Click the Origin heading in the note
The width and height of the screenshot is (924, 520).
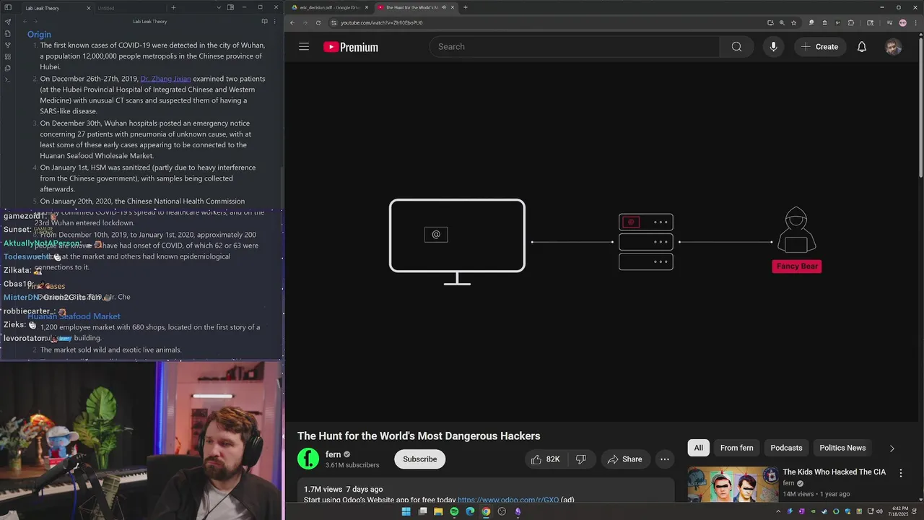(x=39, y=34)
